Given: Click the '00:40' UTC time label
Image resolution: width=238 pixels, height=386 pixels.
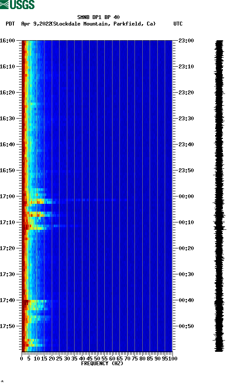Looking at the screenshot, I should coord(186,300).
